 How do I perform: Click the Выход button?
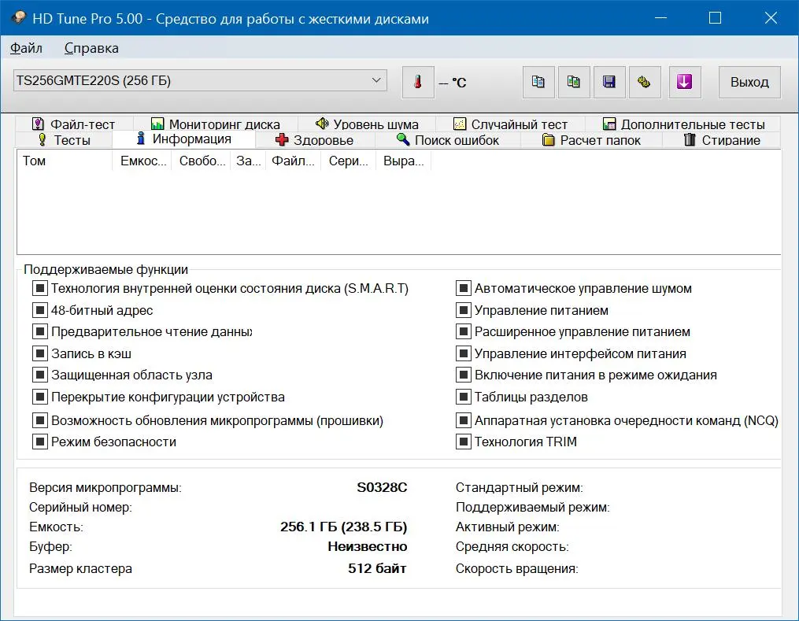(x=749, y=82)
